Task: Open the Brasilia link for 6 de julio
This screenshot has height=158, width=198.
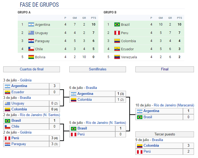Action: [91, 88]
